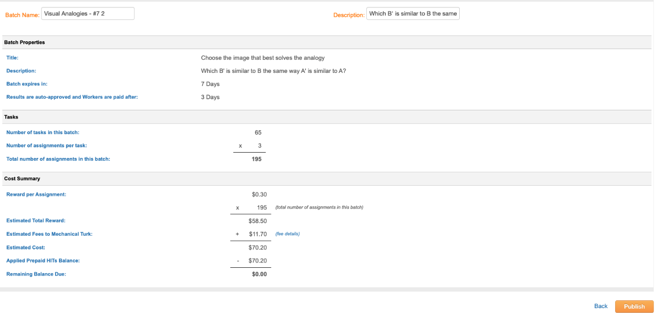Image resolution: width=658 pixels, height=313 pixels.
Task: Click the $0.00 remaining balance amount
Action: click(259, 274)
